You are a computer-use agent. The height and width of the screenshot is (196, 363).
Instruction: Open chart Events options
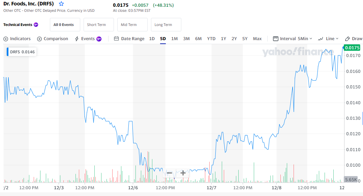(88, 39)
